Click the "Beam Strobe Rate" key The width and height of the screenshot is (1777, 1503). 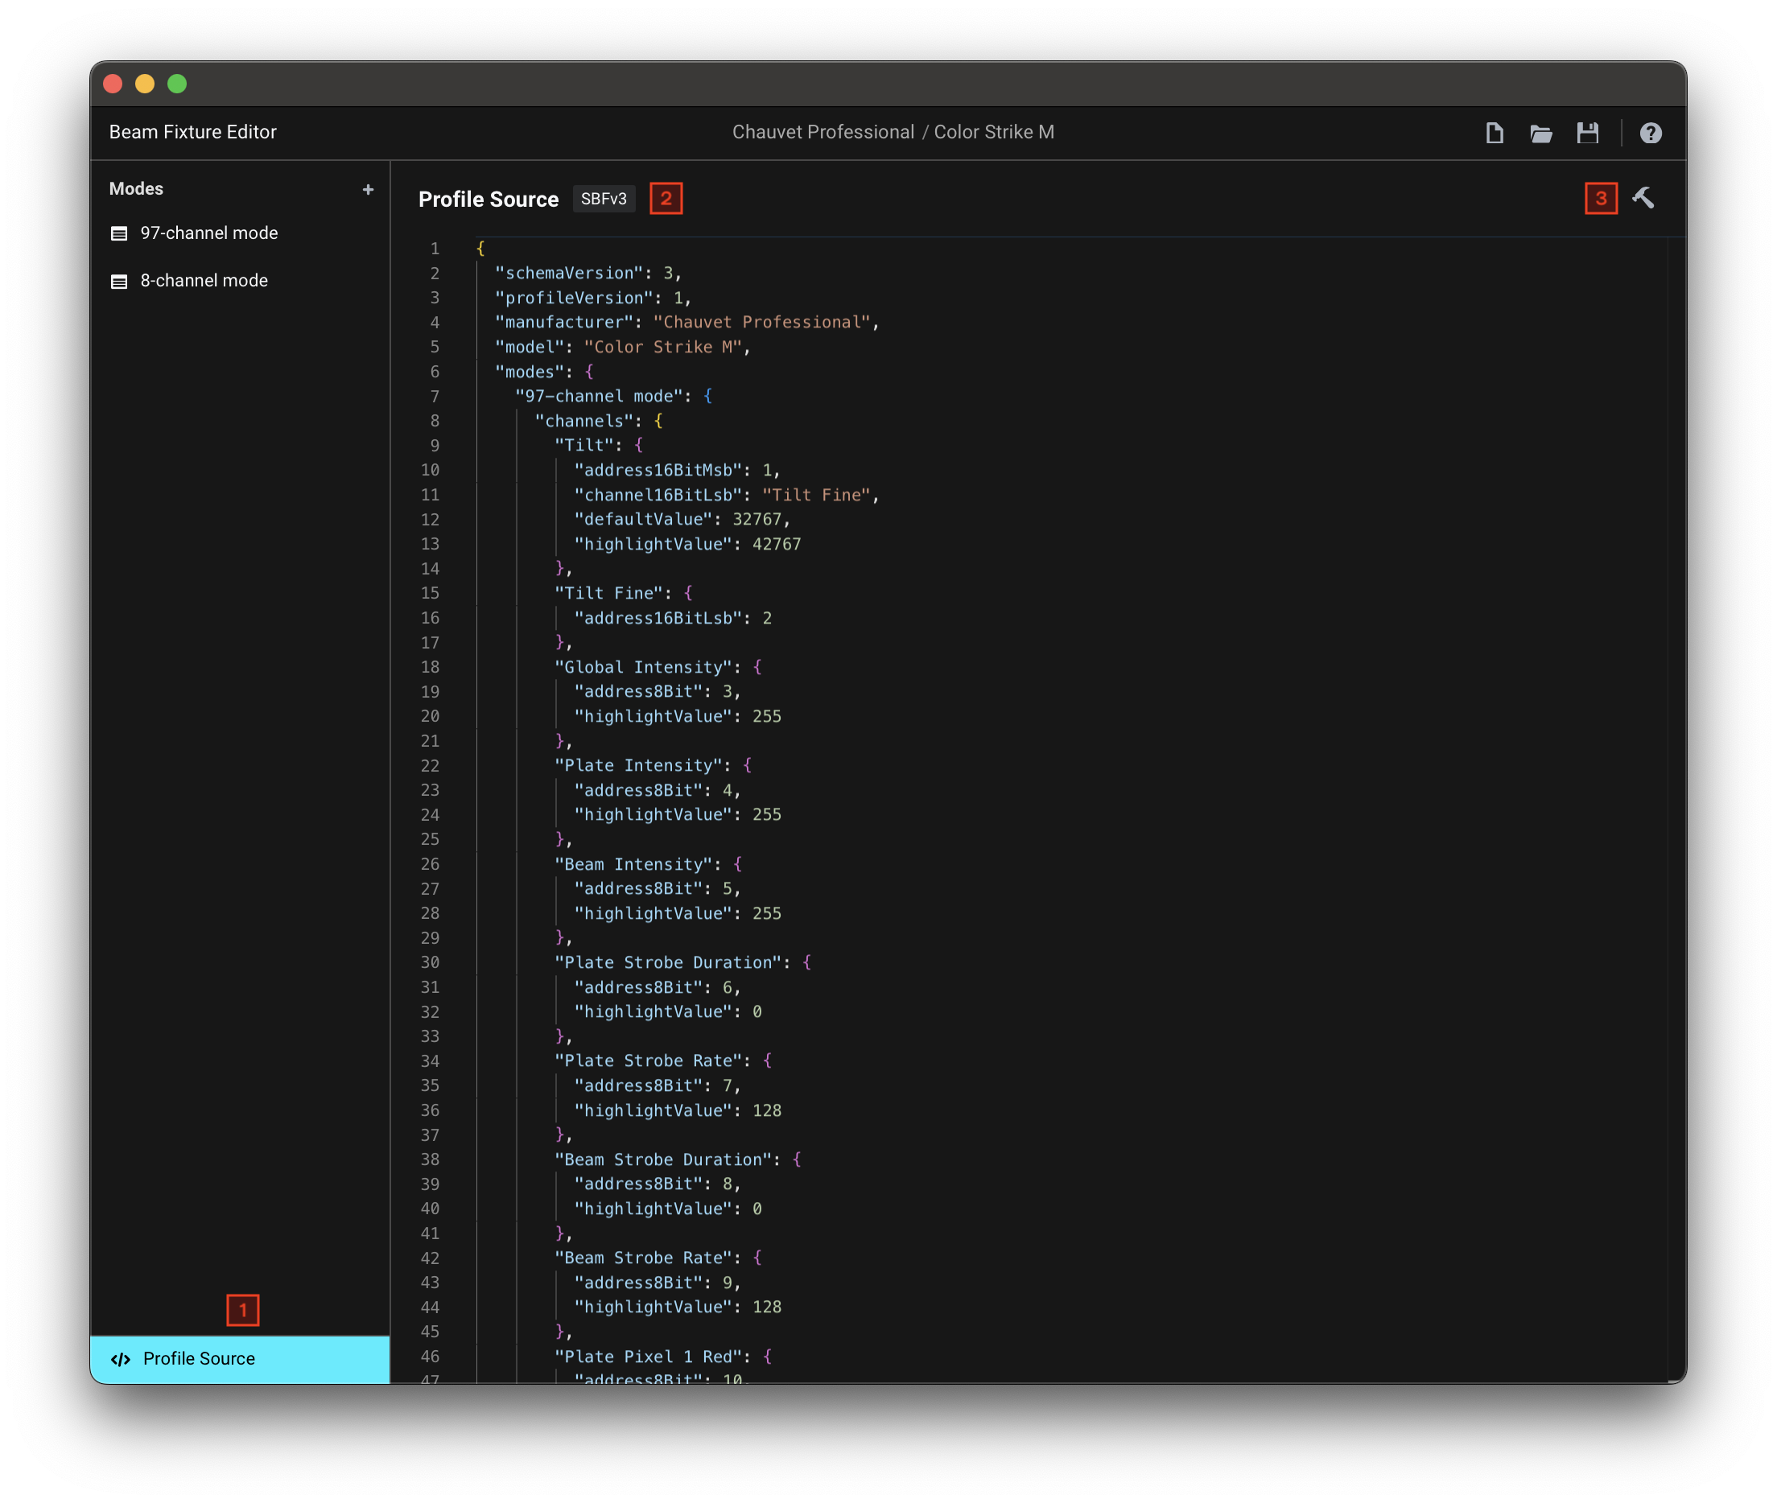(644, 1258)
